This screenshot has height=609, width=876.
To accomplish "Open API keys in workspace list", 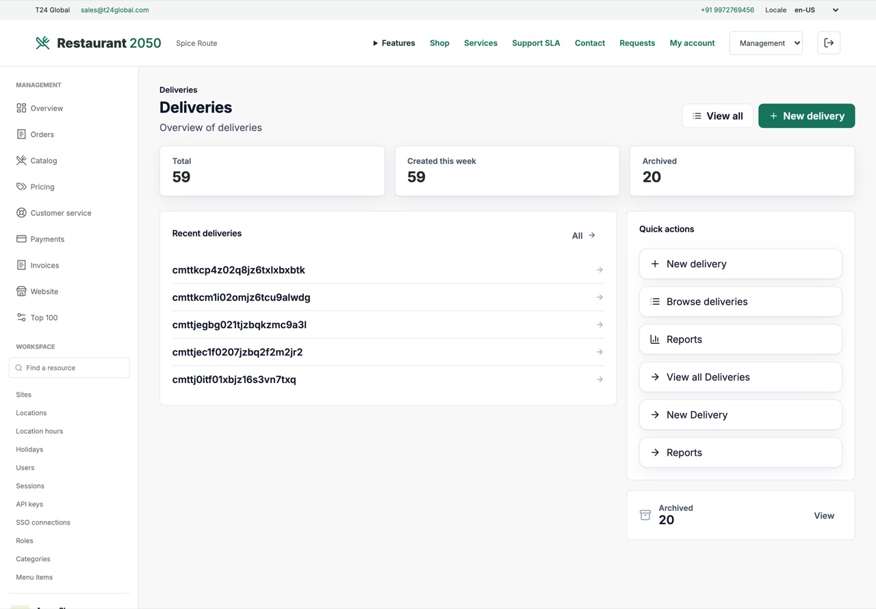I will click(29, 504).
